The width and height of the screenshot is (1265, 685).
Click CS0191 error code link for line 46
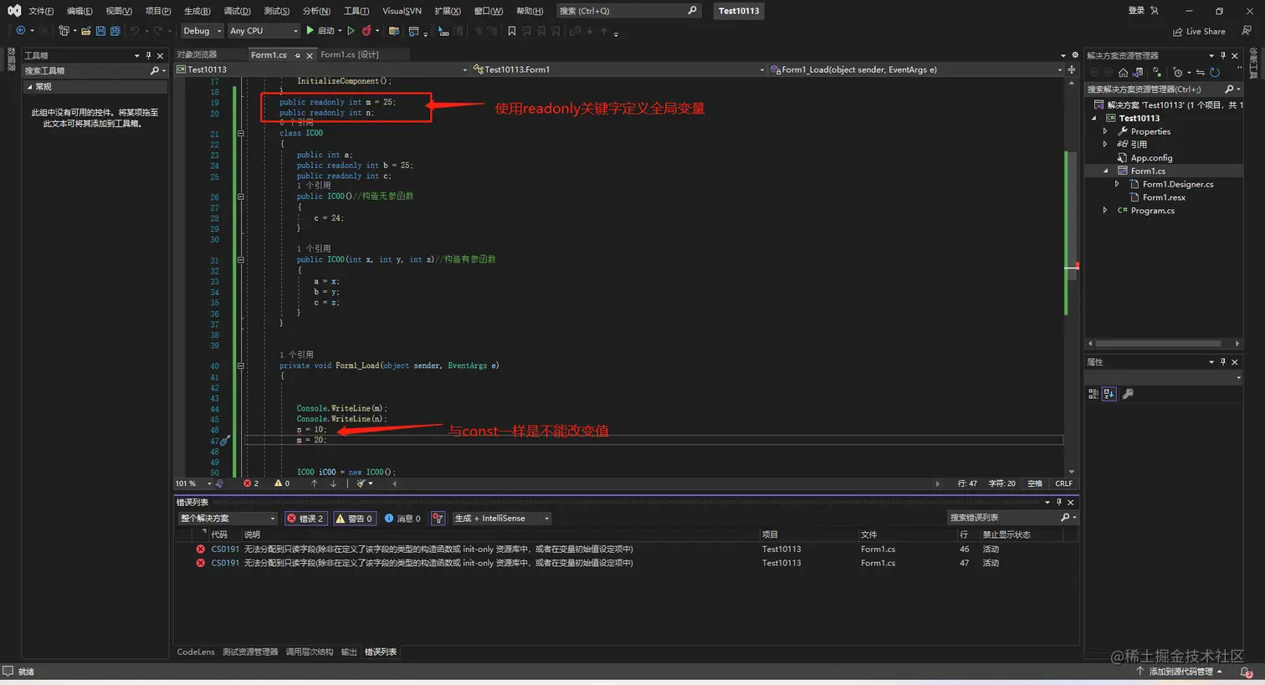[x=225, y=550]
